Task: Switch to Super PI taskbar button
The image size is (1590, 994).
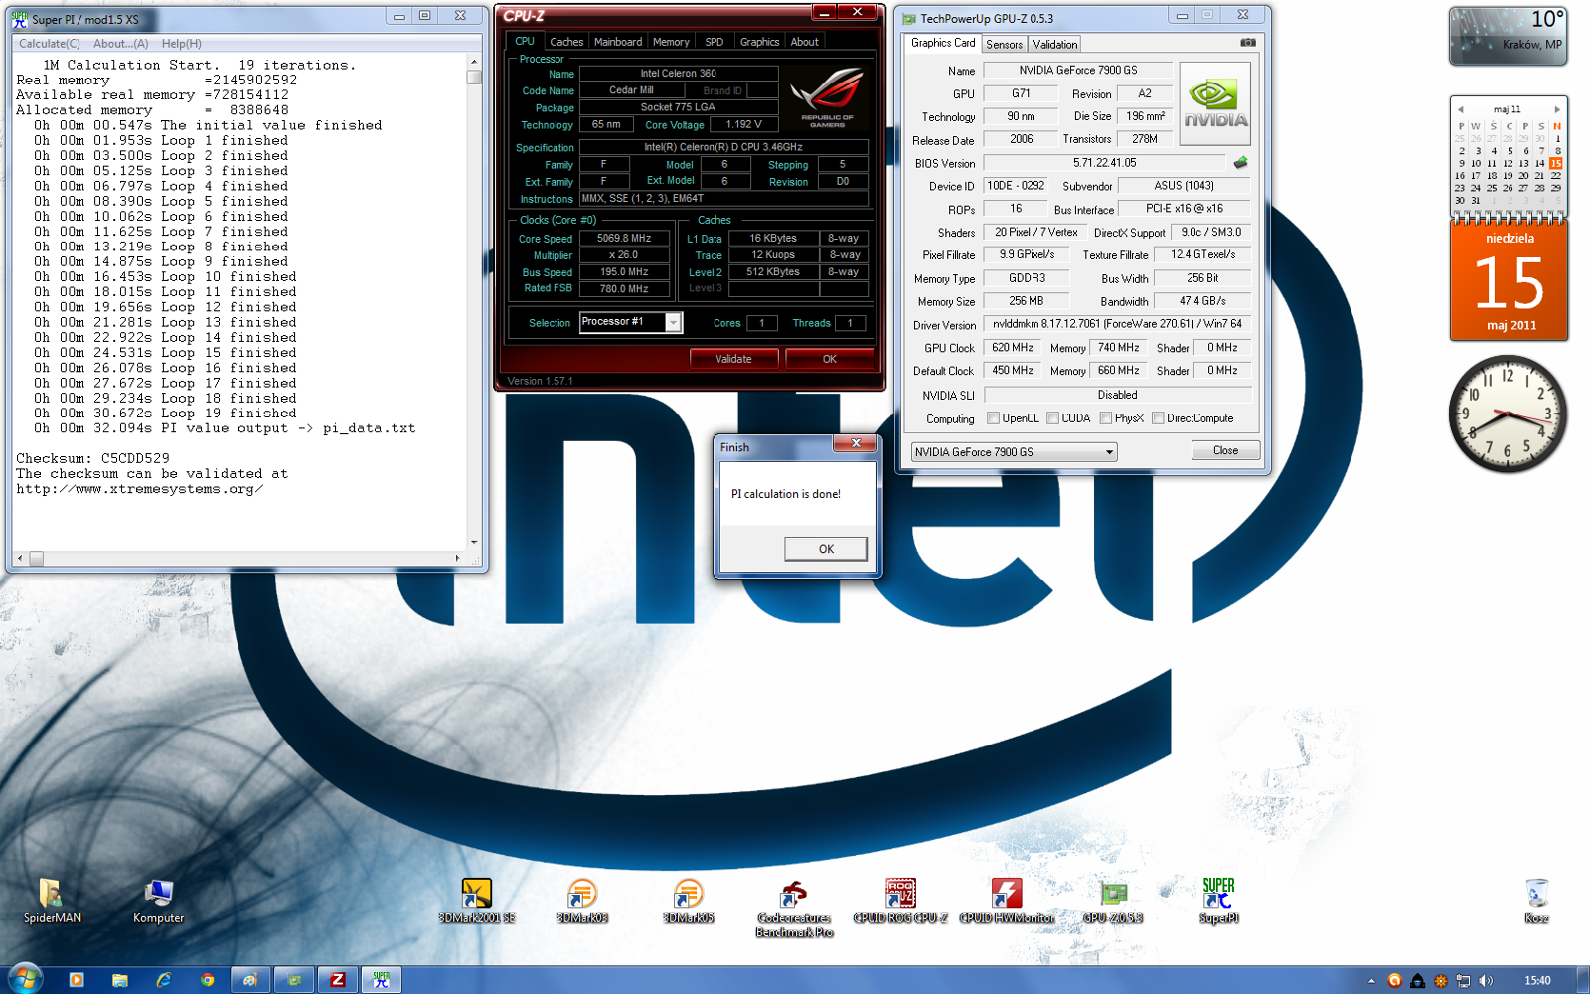Action: pyautogui.click(x=382, y=980)
